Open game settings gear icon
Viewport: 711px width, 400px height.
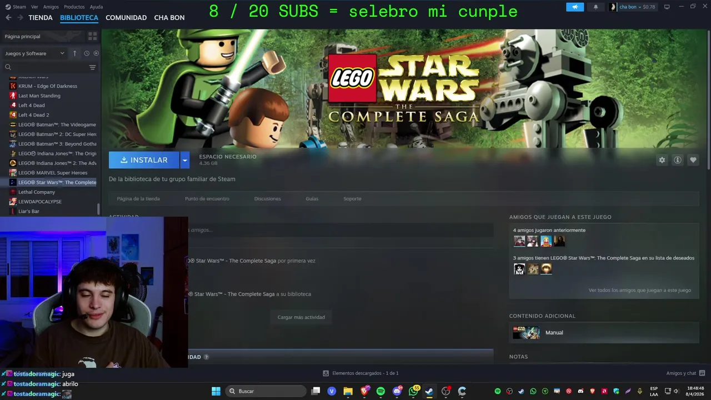(662, 160)
